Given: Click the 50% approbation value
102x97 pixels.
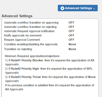Looking at the screenshot, I should (89, 69).
